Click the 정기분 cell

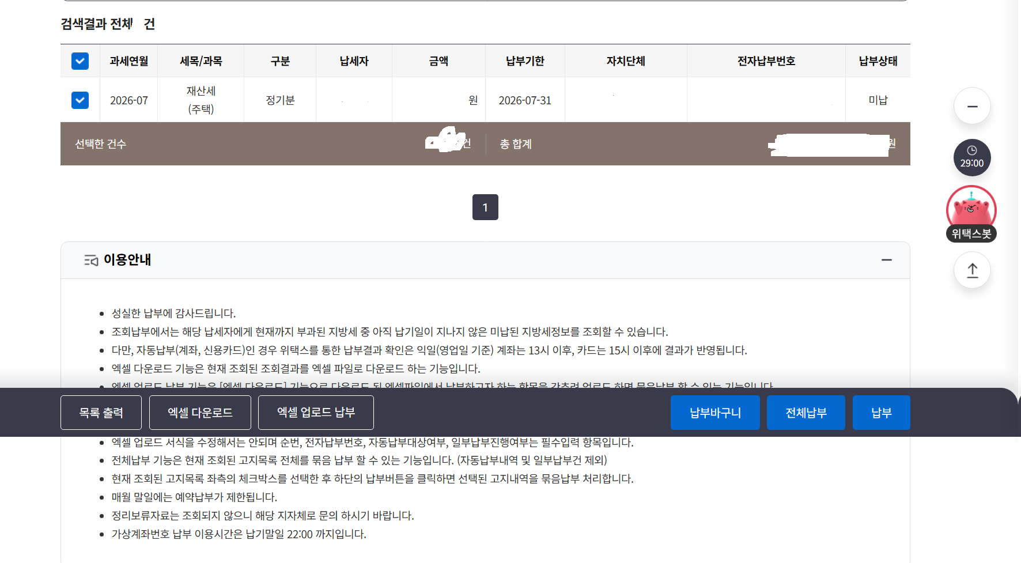[280, 100]
